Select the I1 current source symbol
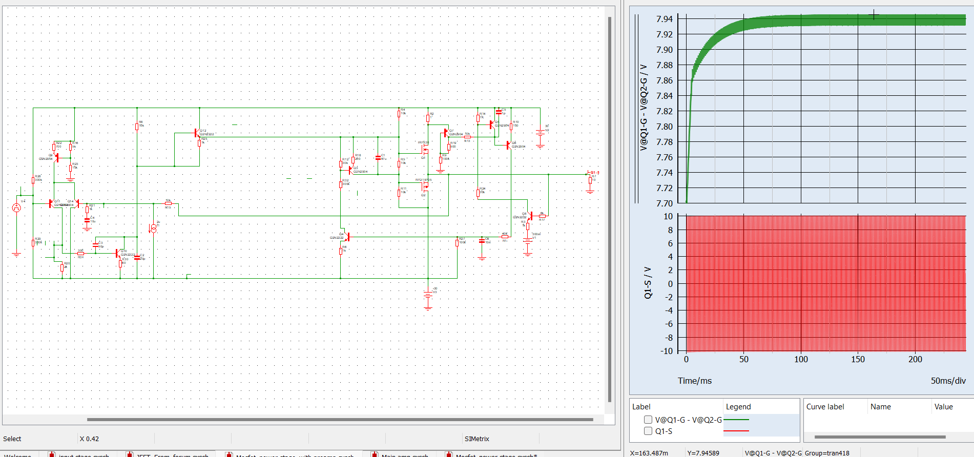The height and width of the screenshot is (457, 974). [153, 228]
